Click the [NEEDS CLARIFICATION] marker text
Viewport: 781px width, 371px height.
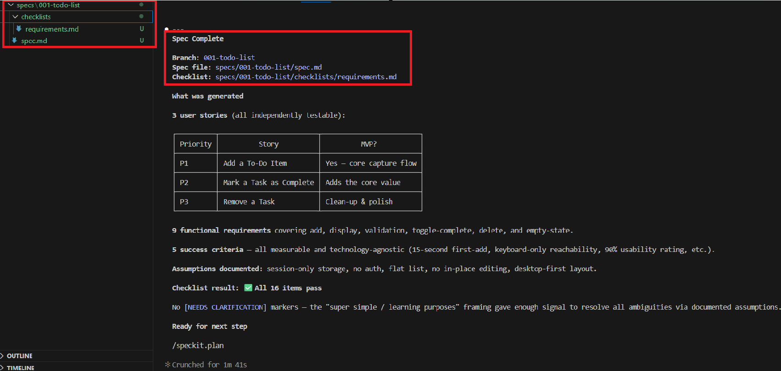pos(225,307)
